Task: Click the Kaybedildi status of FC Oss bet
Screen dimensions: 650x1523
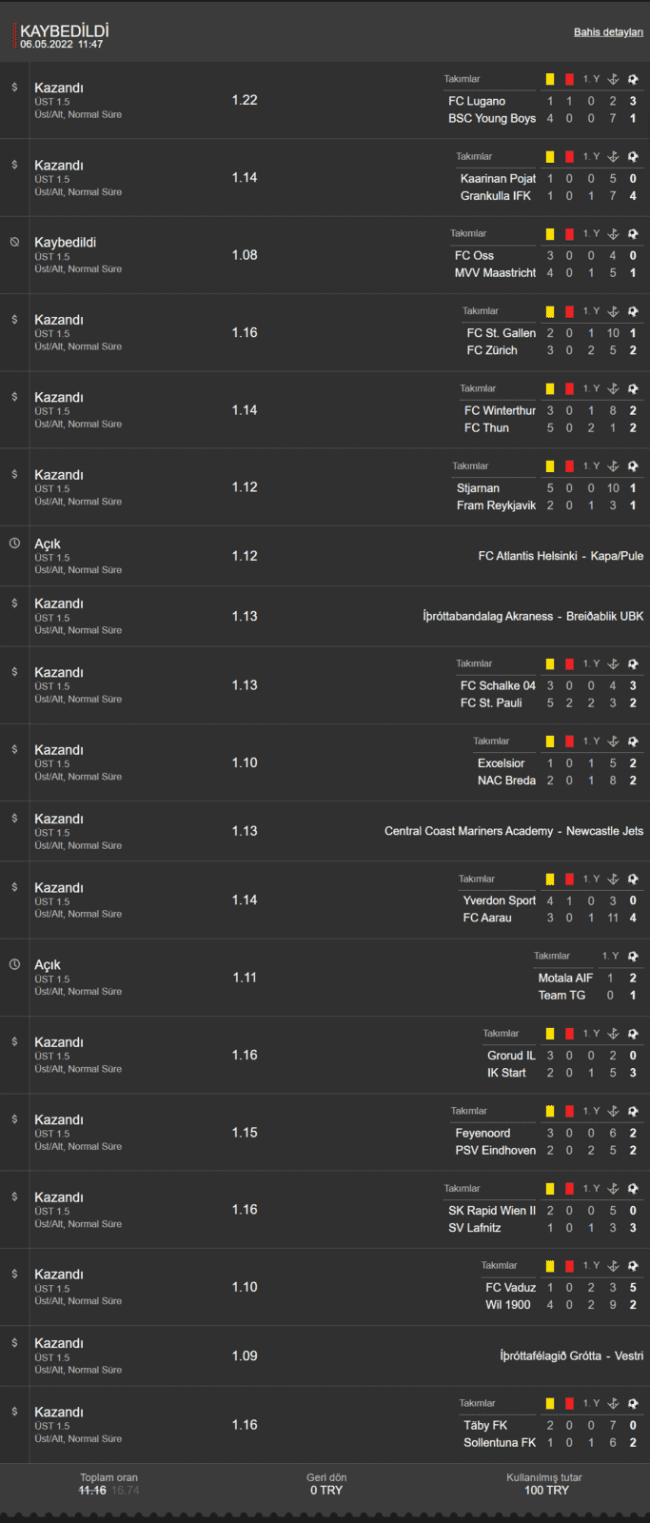Action: point(66,243)
